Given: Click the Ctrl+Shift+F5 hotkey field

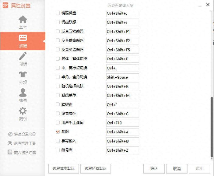Looking at the screenshot, I should point(123,50).
